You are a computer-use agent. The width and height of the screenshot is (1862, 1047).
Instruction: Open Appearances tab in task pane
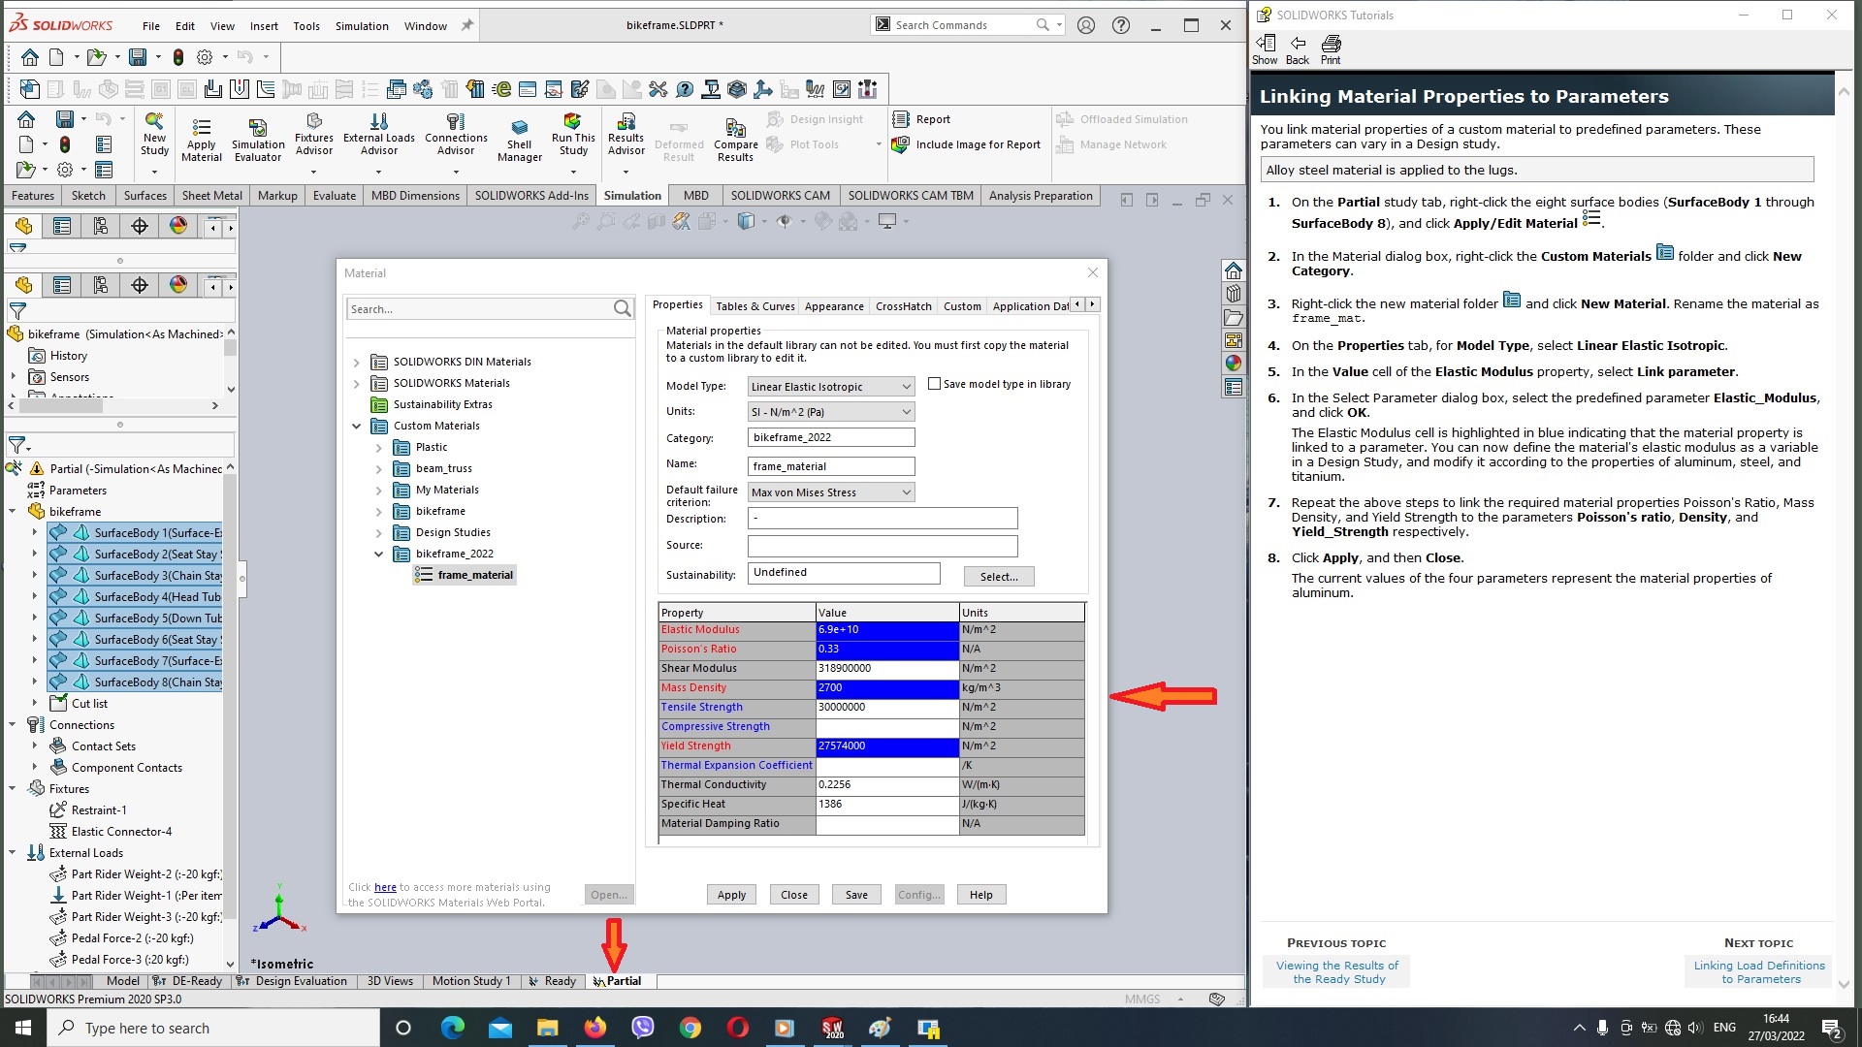(x=1233, y=364)
